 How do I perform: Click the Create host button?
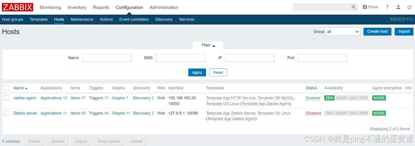coord(377,31)
